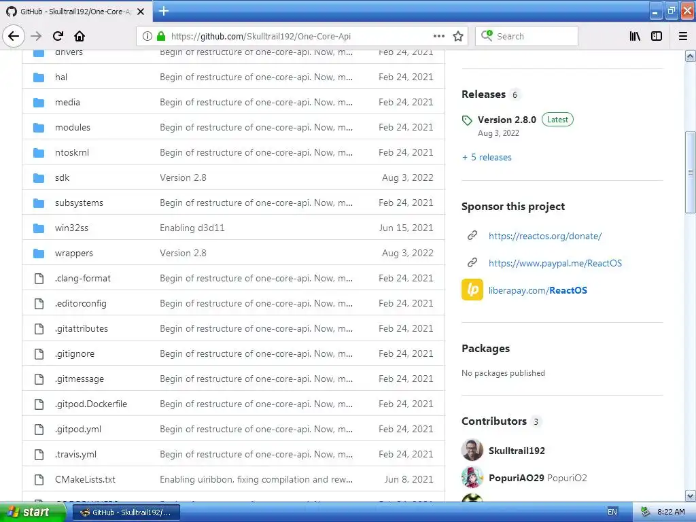Reload the current page
The height and width of the screenshot is (522, 696).
click(58, 37)
